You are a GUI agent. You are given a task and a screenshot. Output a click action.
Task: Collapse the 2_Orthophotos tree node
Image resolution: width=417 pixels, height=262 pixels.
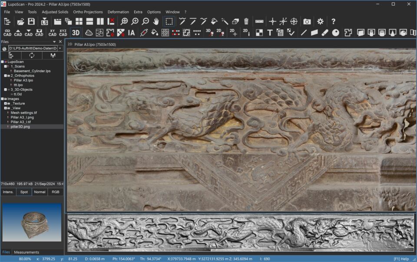click(5, 75)
